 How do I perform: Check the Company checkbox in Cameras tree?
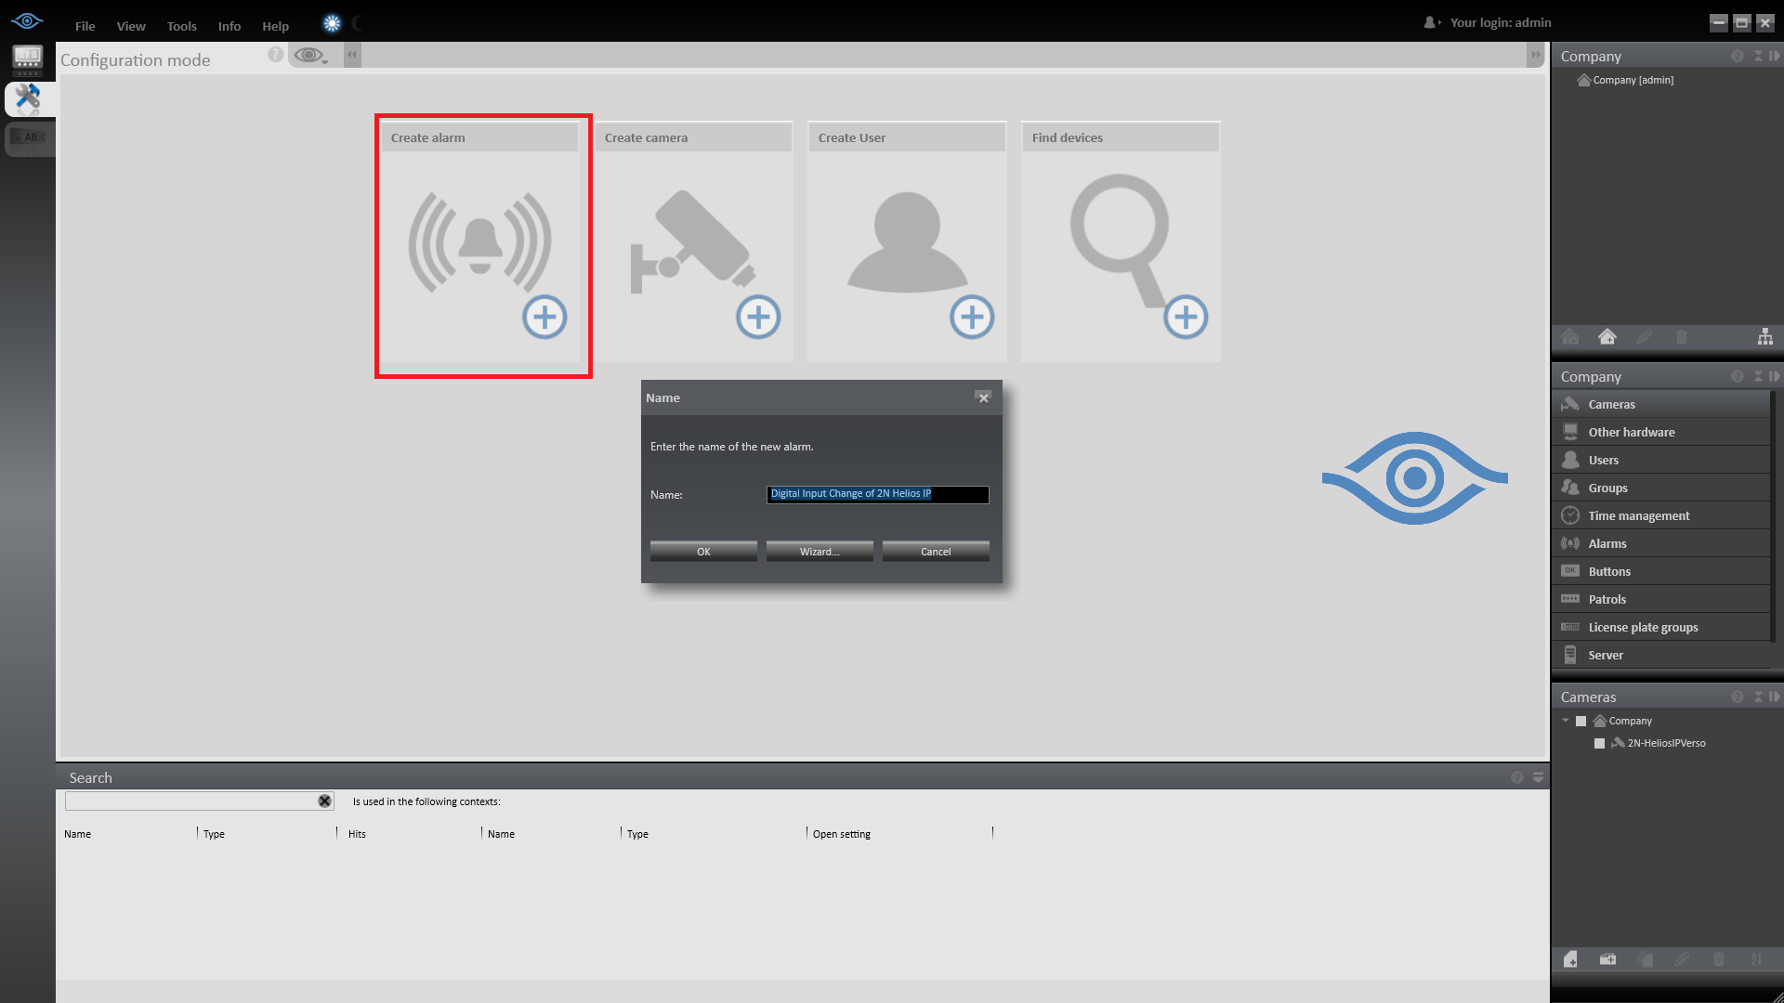pyautogui.click(x=1581, y=722)
